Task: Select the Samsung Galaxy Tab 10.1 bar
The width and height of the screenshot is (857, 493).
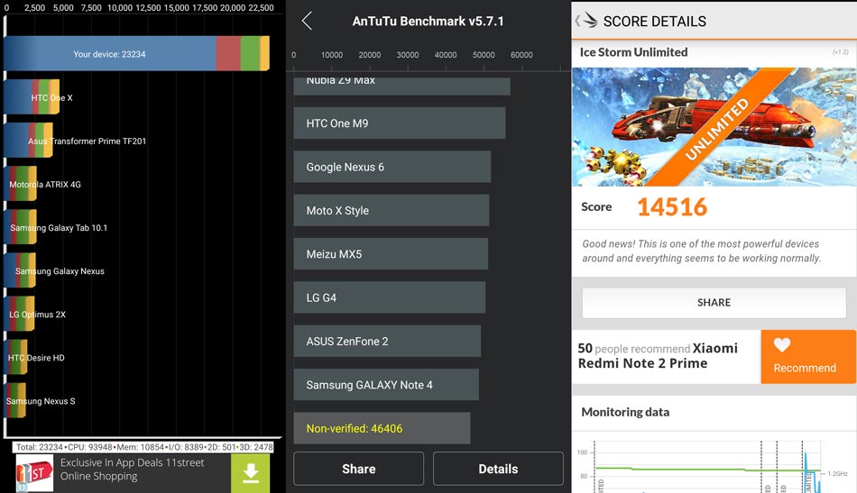Action: click(x=20, y=227)
